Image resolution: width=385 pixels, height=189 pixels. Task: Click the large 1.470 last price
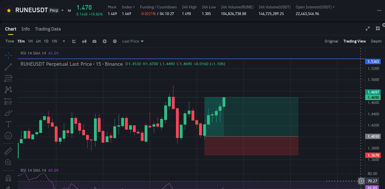[x=84, y=7]
